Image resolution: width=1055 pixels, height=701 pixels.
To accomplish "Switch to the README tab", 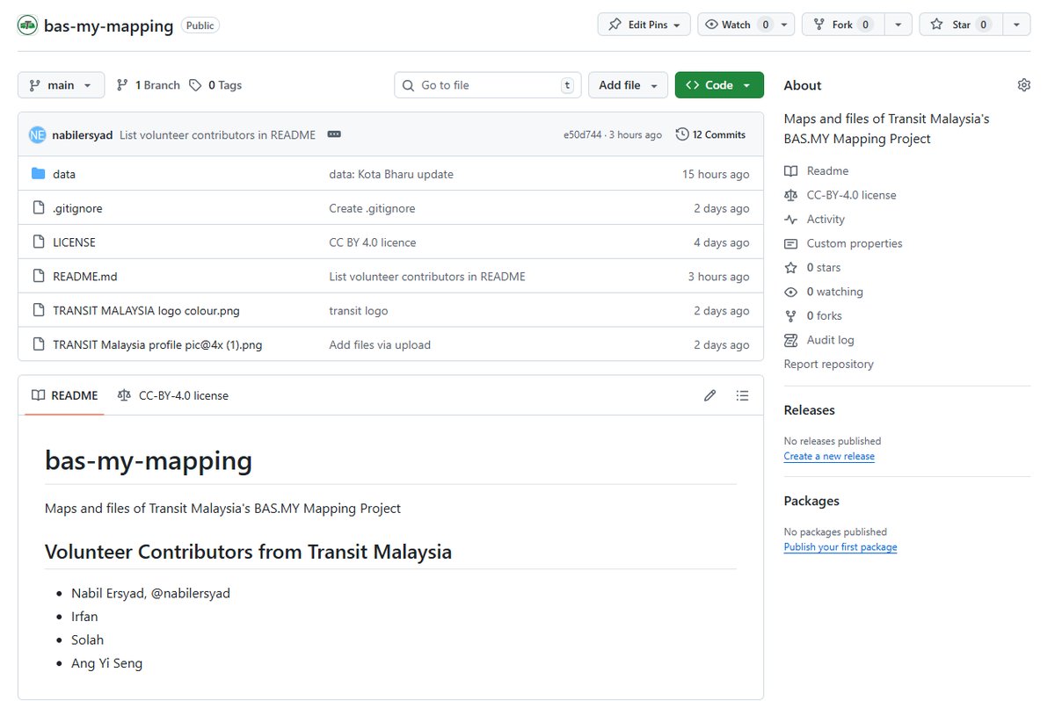I will coord(65,395).
